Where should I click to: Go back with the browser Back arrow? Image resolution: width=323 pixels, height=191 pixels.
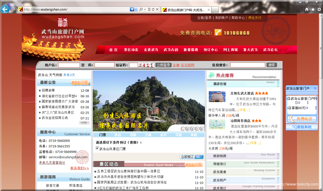click(x=5, y=10)
